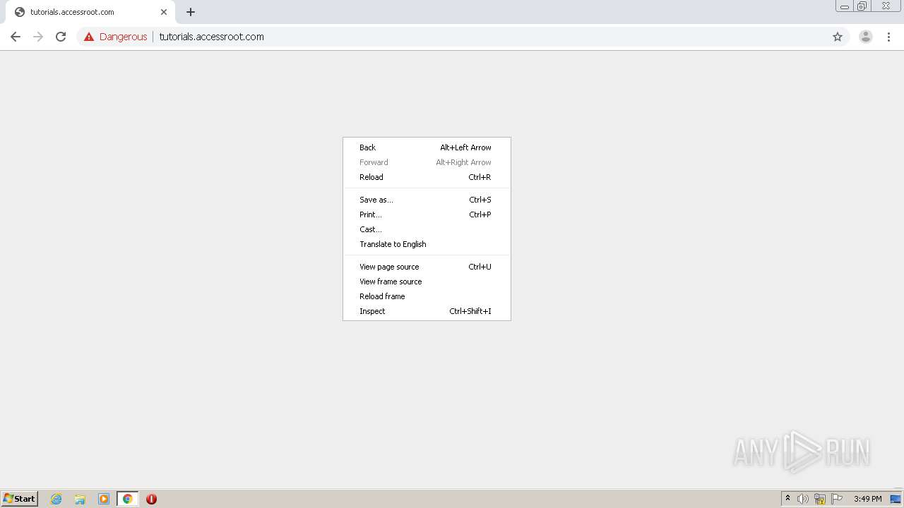Click the volume speaker tray icon
The image size is (904, 508).
(x=803, y=499)
